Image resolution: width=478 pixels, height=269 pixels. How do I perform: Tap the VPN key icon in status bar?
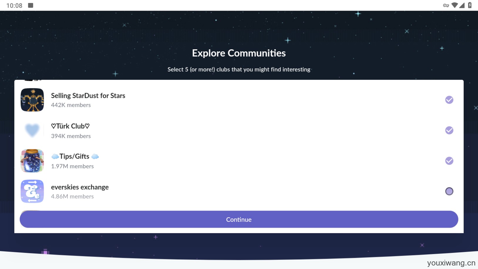pyautogui.click(x=446, y=5)
